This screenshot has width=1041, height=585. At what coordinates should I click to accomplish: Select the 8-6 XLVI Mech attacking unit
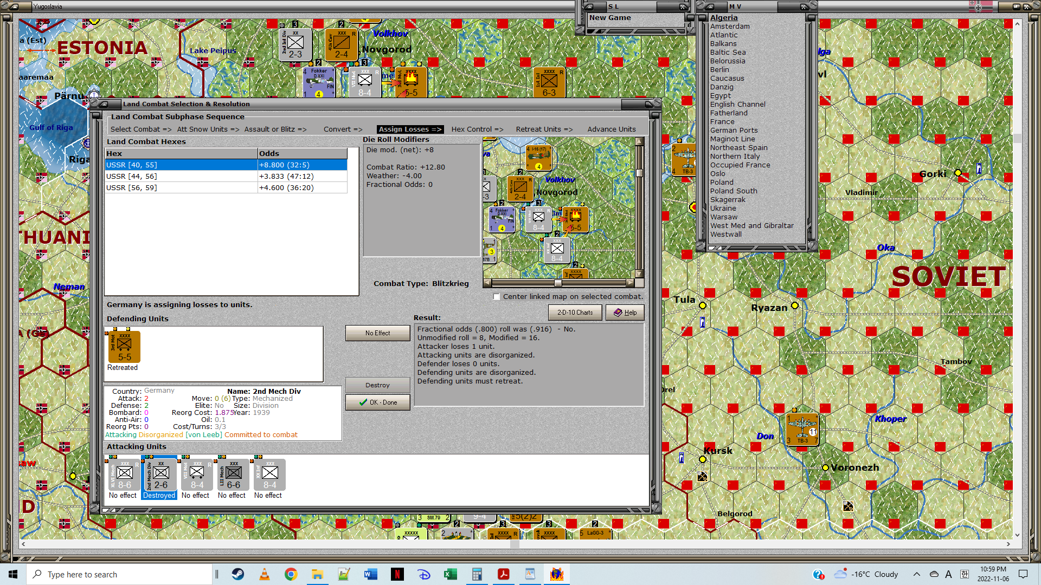[x=124, y=475]
